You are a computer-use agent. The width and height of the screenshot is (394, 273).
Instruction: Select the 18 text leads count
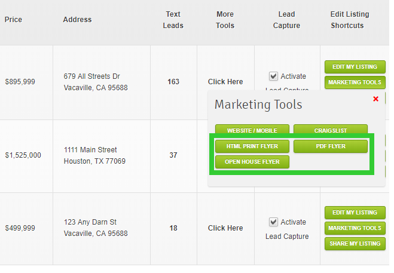click(173, 228)
